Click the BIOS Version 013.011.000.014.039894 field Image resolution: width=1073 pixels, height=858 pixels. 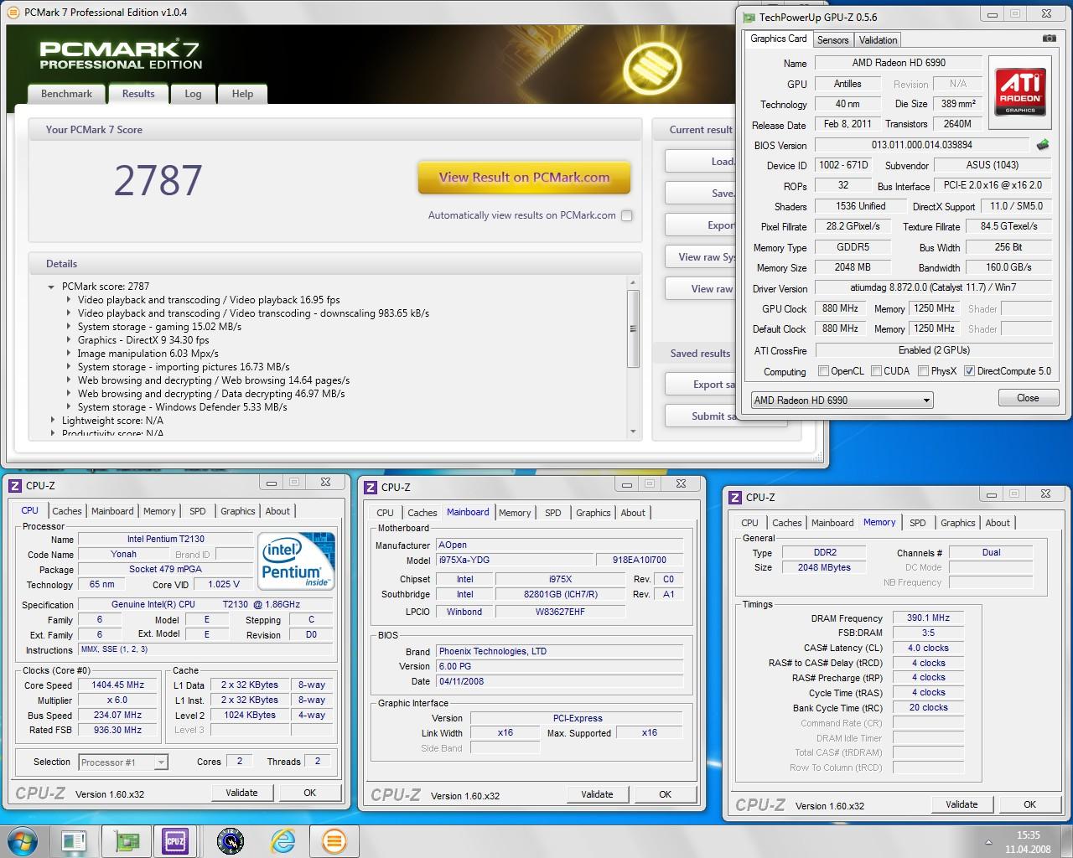click(922, 145)
